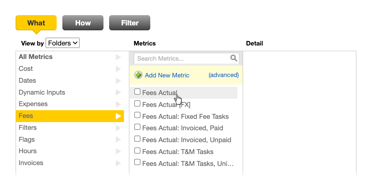This screenshot has width=372, height=179.
Task: Tick Fees Actual: Invoiced, Unpaid checkbox
Action: [138, 139]
